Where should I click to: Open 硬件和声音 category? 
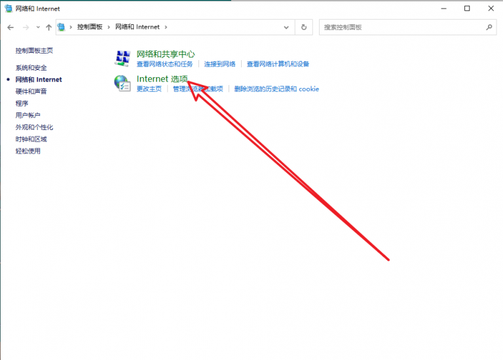pos(31,91)
